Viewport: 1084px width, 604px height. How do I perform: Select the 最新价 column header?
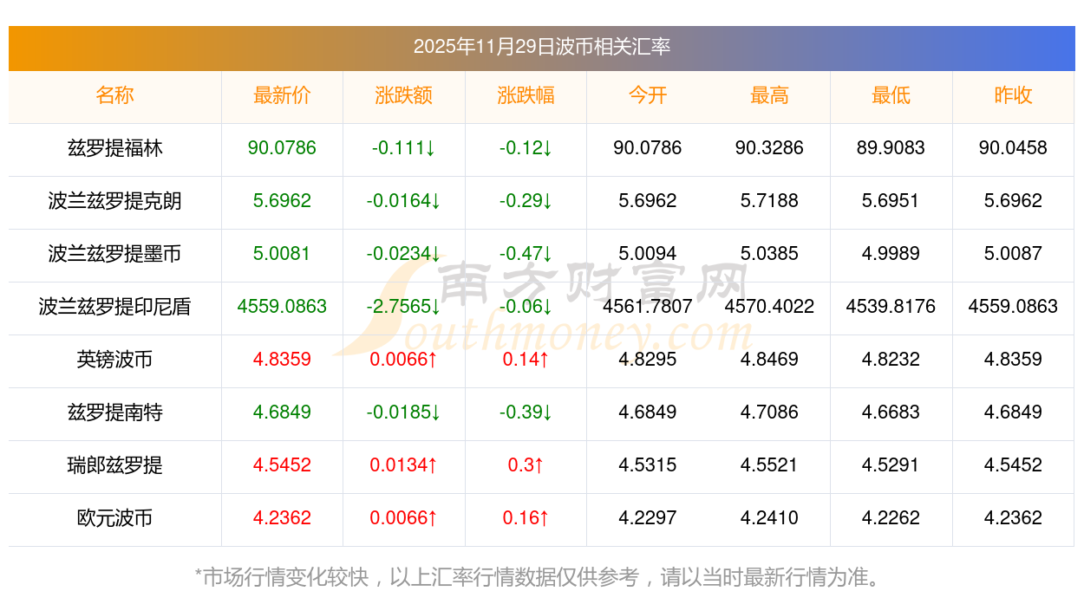[x=282, y=95]
